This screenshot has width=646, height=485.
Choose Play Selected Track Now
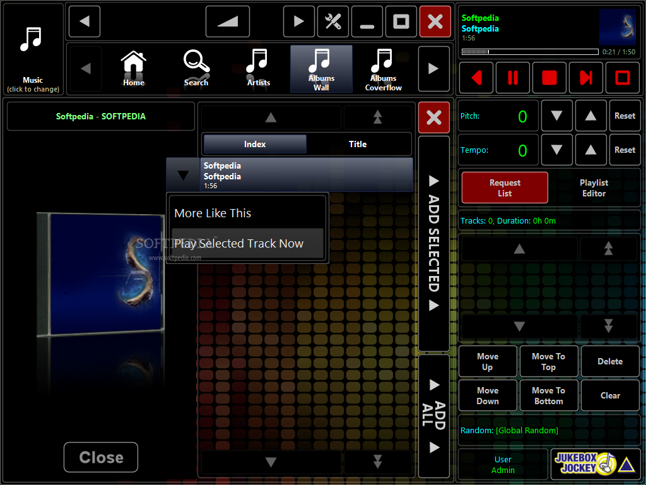(247, 244)
